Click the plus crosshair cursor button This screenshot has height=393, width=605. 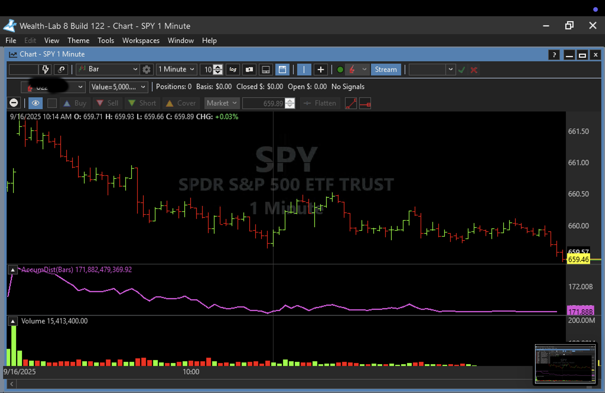click(321, 69)
